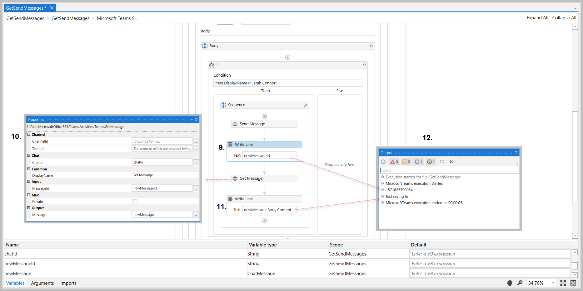Click the Expand All button

click(x=537, y=18)
